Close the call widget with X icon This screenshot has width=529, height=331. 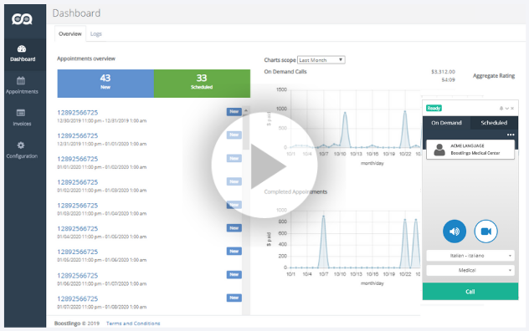point(512,108)
